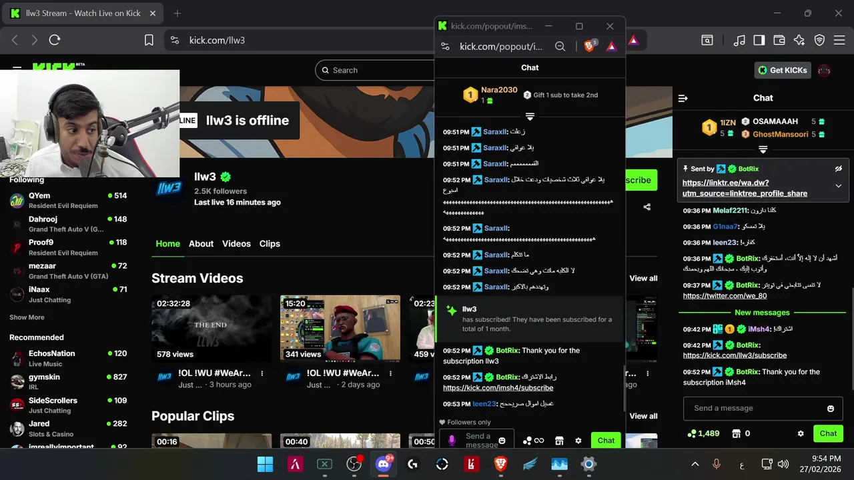Open Brave Rewards triangle in main toolbar

click(633, 40)
